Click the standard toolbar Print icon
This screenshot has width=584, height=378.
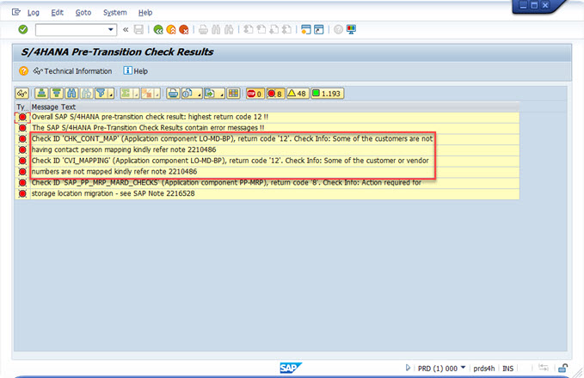203,29
